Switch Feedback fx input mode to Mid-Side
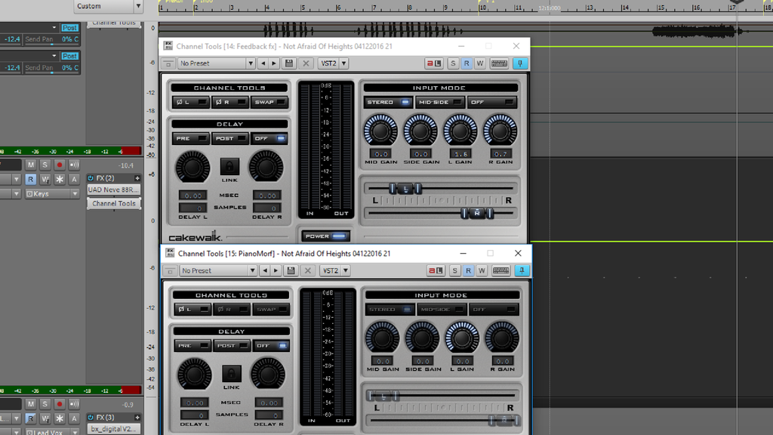This screenshot has width=773, height=435. coord(439,102)
